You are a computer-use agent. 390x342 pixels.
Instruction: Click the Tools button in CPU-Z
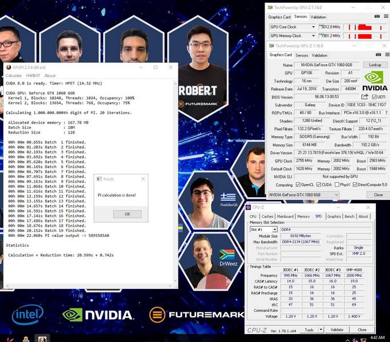(x=309, y=329)
